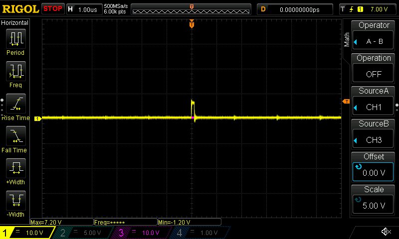Select channel 1 tab at 10.0 V
Image resolution: width=399 pixels, height=239 pixels.
point(27,233)
